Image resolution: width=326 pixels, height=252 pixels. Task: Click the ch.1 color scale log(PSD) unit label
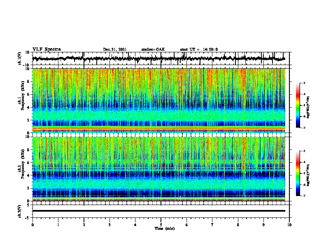click(308, 107)
